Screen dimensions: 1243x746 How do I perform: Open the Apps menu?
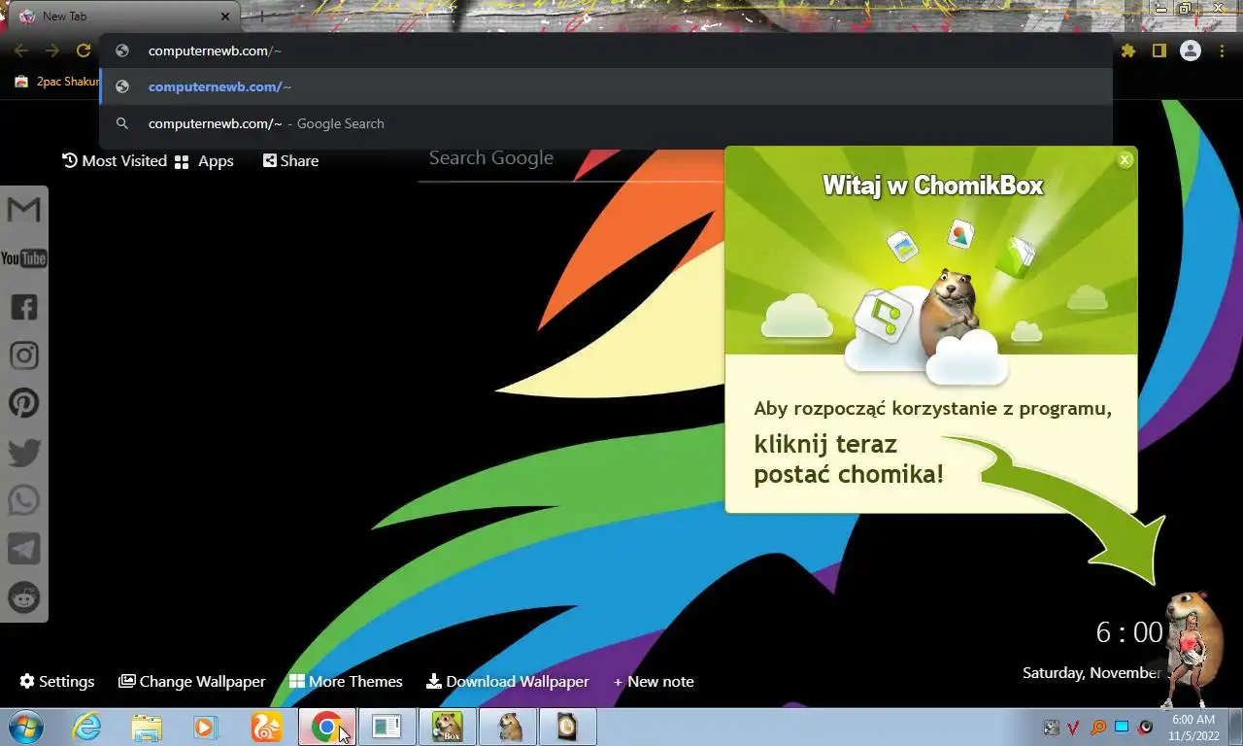coord(204,161)
